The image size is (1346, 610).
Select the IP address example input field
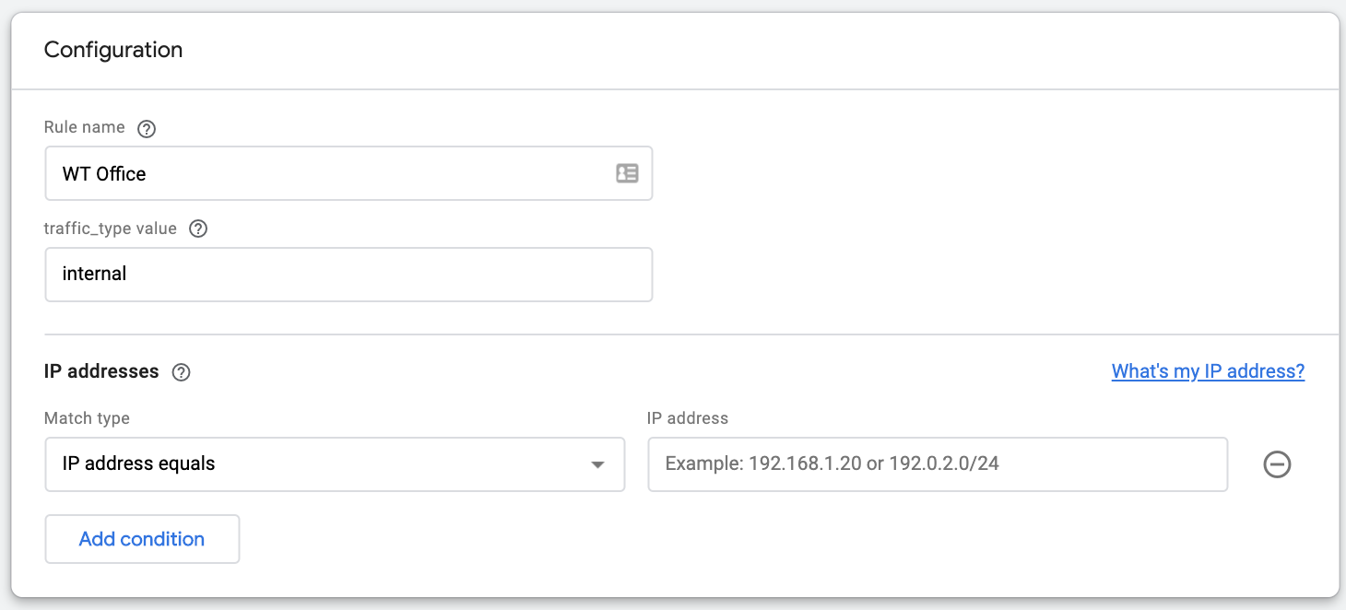(938, 464)
